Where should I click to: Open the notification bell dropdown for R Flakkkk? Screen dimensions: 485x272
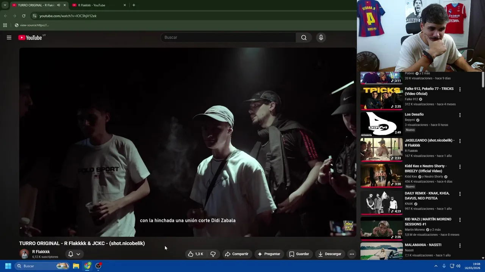pyautogui.click(x=74, y=254)
